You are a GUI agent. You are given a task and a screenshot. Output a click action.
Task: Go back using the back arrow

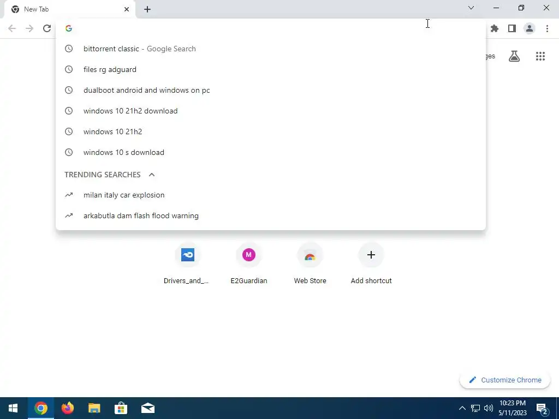click(x=12, y=28)
